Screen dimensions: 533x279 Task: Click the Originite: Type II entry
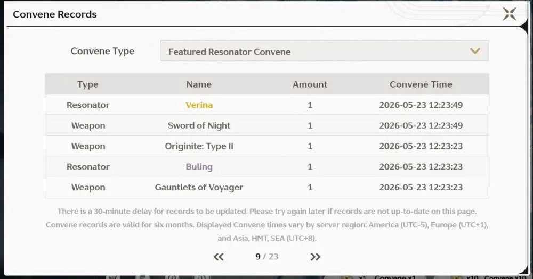(x=199, y=147)
